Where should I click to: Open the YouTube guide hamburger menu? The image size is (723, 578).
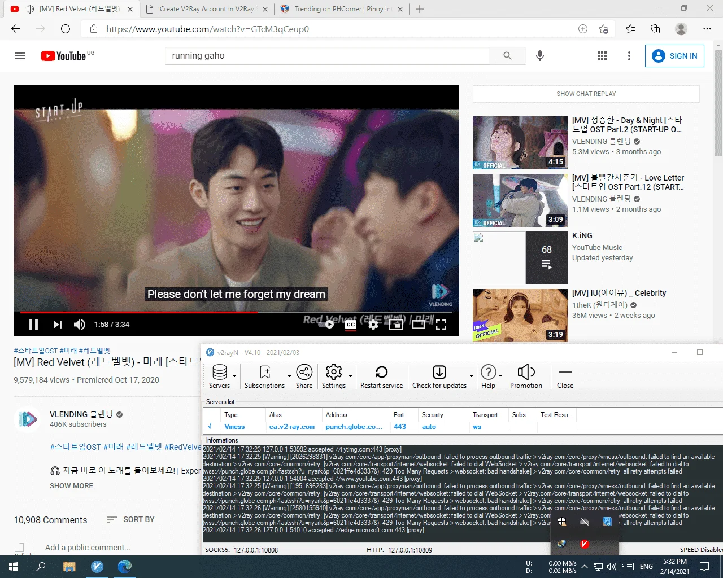pyautogui.click(x=20, y=56)
